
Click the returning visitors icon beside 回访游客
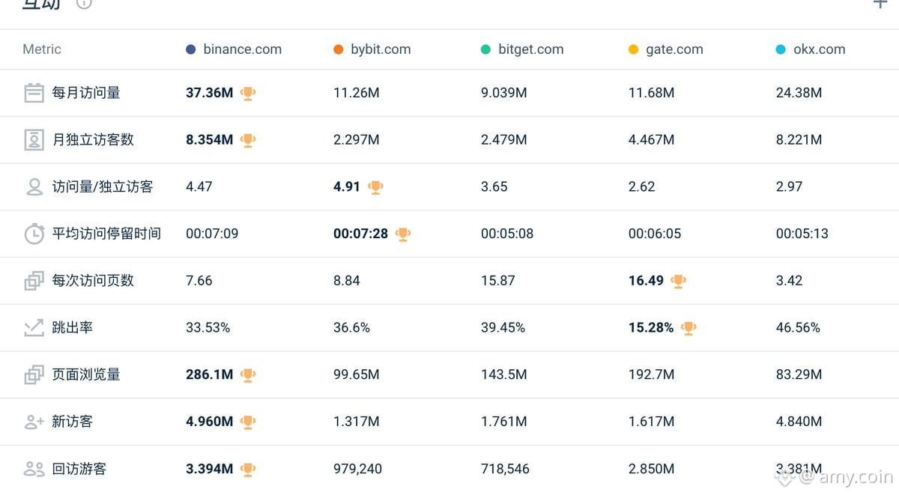coord(34,469)
